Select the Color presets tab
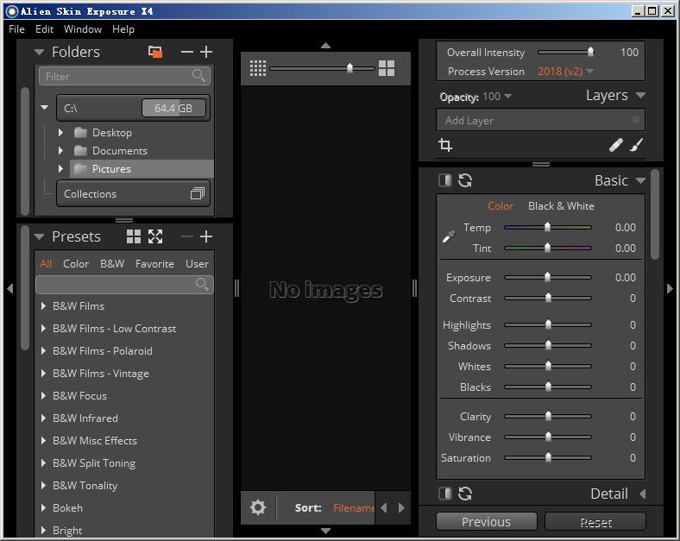The height and width of the screenshot is (541, 680). click(x=76, y=263)
